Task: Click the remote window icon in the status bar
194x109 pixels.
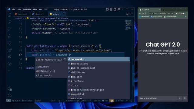Action: [x=8, y=101]
